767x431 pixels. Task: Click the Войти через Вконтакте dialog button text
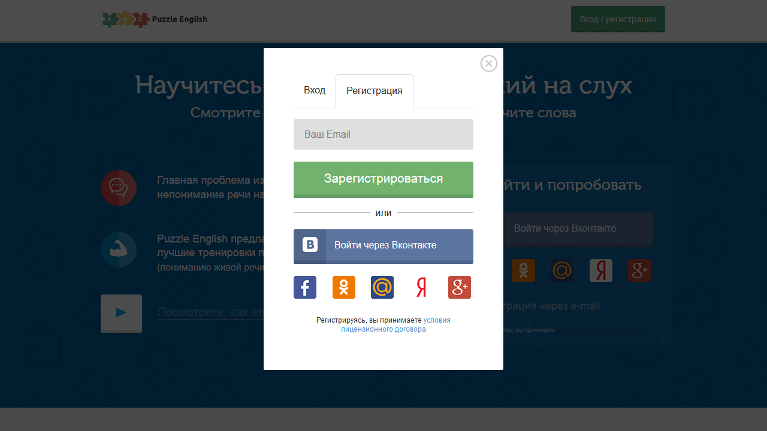(x=385, y=245)
